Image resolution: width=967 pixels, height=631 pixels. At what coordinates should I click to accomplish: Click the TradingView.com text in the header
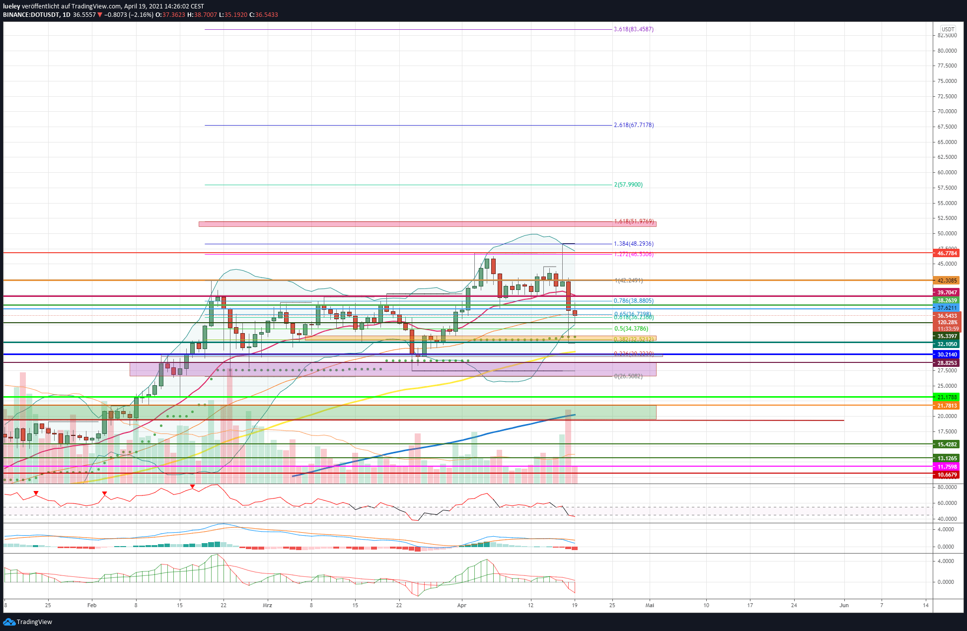click(96, 6)
